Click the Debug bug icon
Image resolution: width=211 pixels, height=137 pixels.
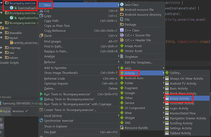41,99
